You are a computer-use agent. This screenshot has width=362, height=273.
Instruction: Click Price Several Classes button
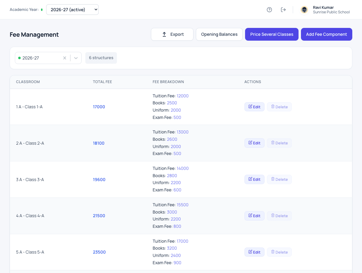(272, 34)
